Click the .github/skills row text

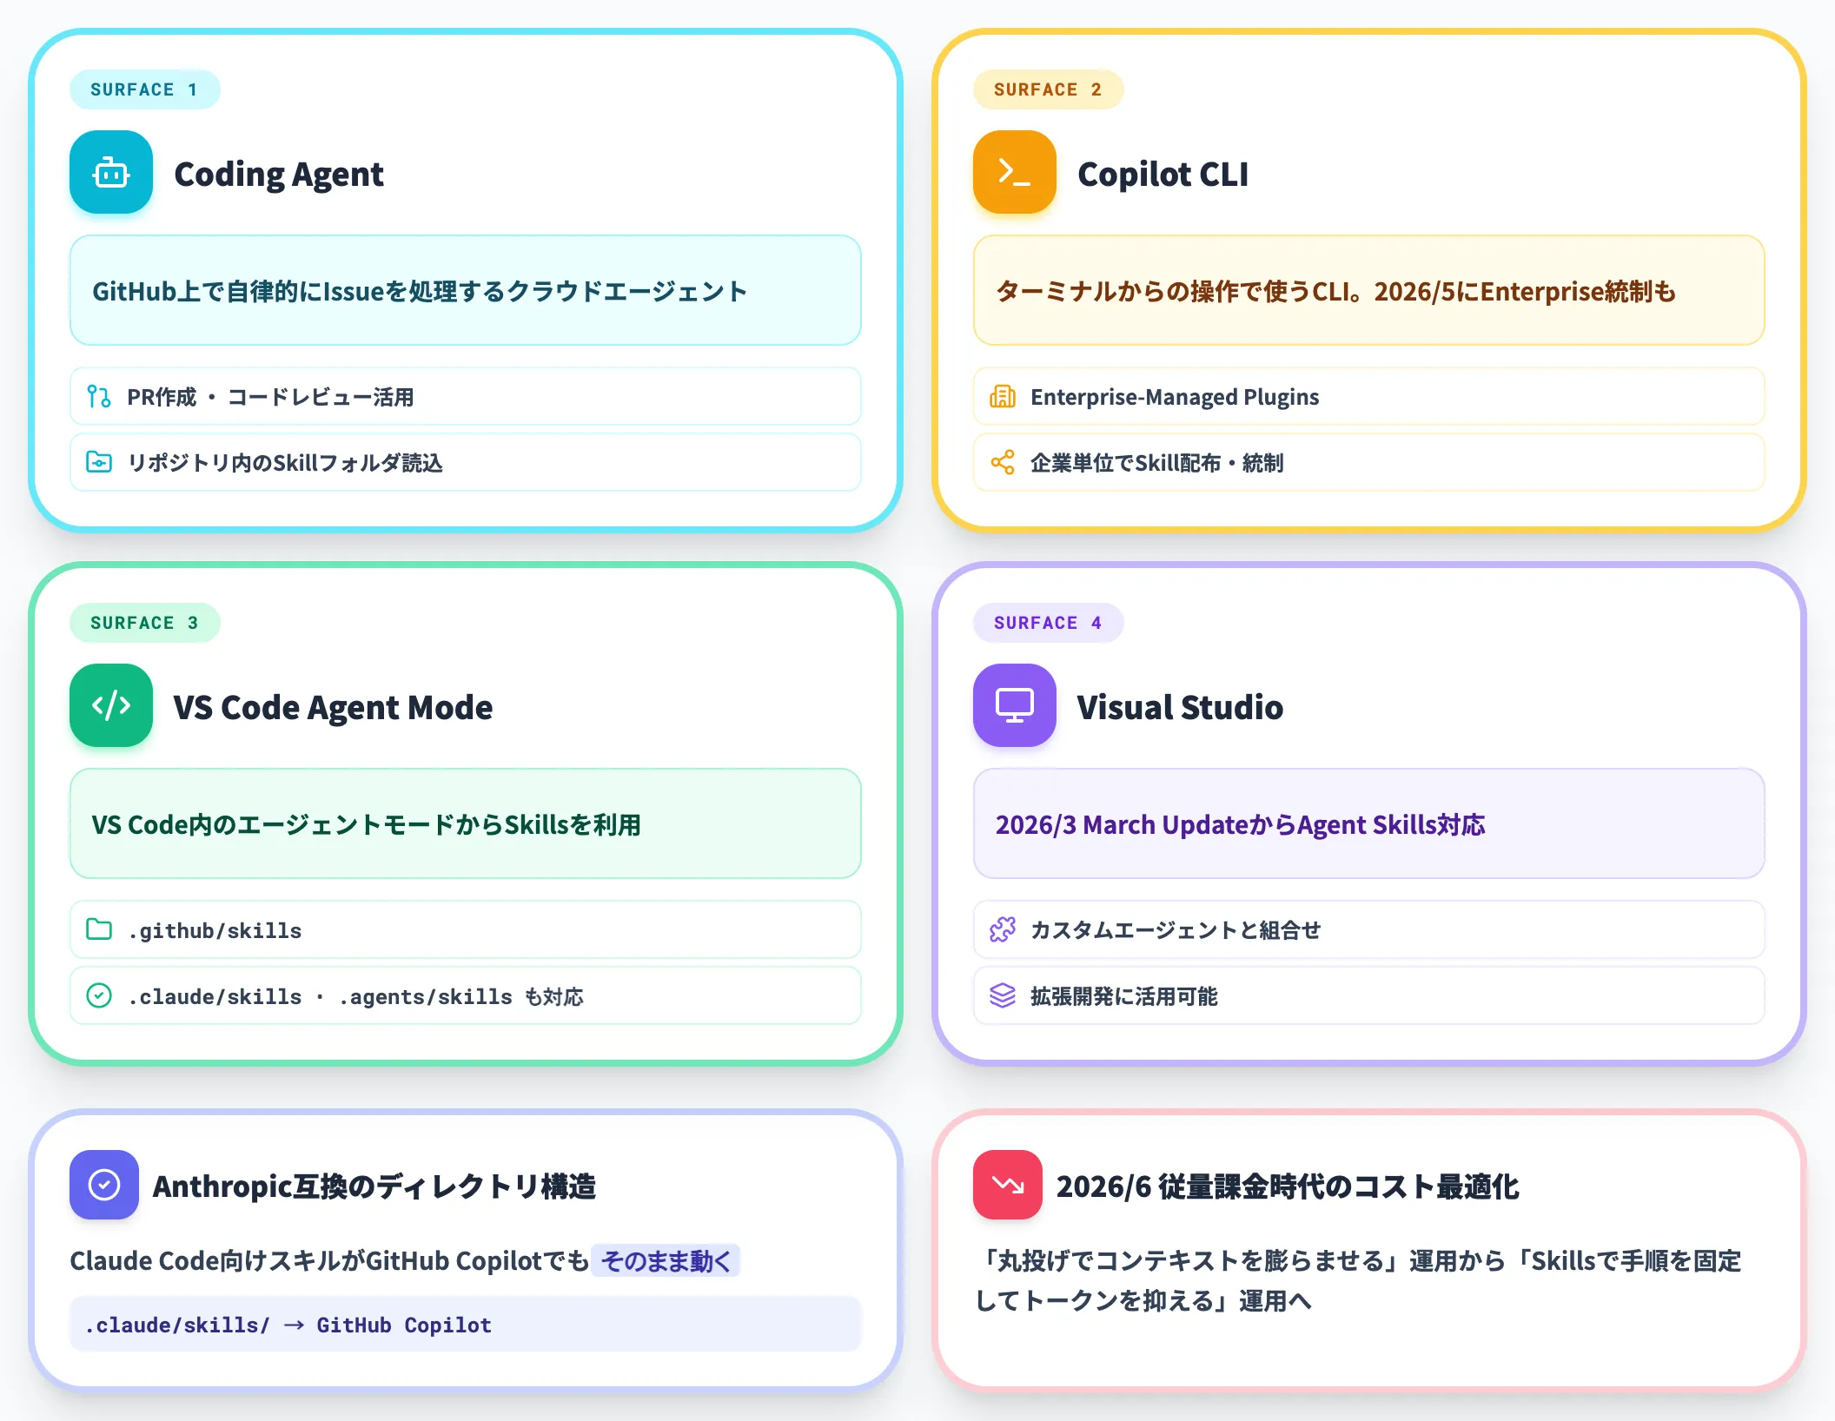[215, 930]
